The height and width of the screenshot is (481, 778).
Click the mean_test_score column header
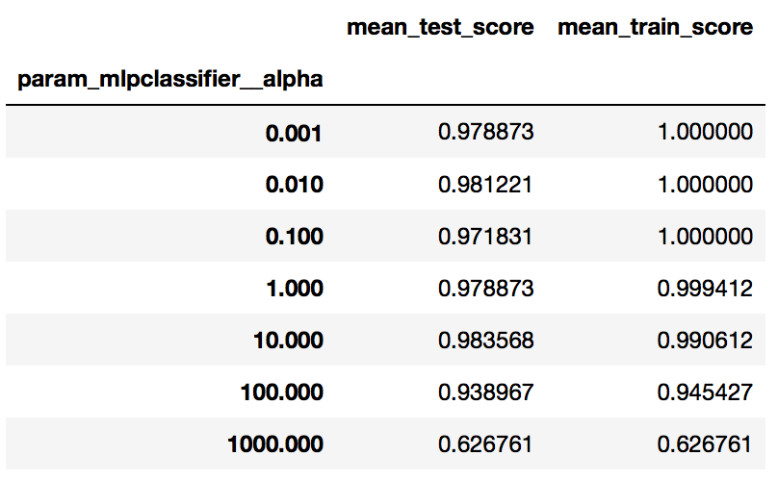click(x=440, y=28)
